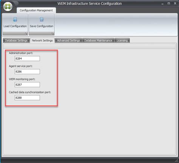Minimize the WEM configuration window

coord(162,4)
